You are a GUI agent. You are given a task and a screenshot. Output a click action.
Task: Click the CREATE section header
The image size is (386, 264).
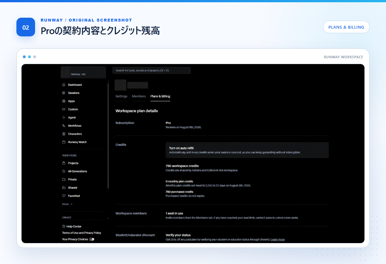click(x=67, y=218)
